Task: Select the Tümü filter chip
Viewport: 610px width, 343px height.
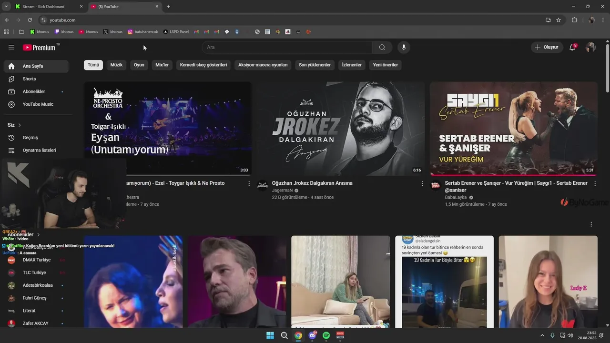Action: point(93,65)
